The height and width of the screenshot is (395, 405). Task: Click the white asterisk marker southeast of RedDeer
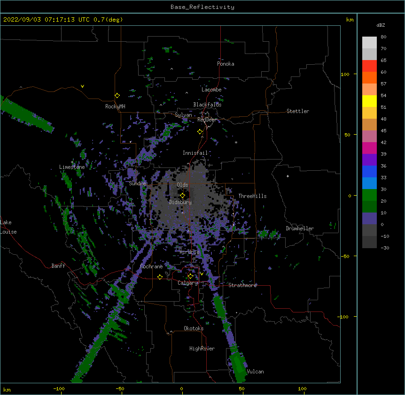tap(236, 142)
